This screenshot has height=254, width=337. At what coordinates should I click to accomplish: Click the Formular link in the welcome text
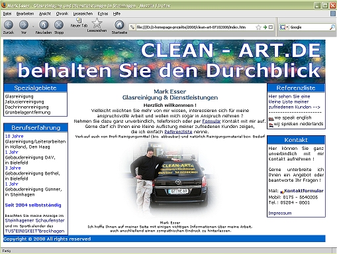pos(211,121)
